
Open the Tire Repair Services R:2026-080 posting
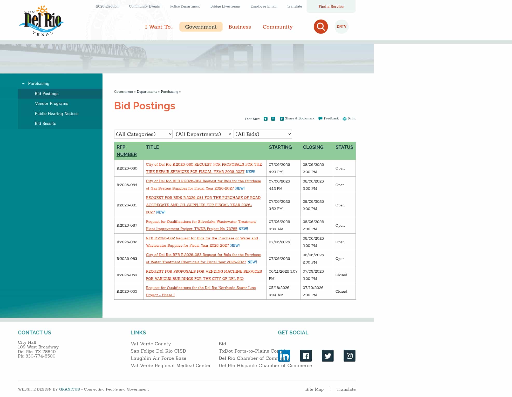(x=204, y=168)
